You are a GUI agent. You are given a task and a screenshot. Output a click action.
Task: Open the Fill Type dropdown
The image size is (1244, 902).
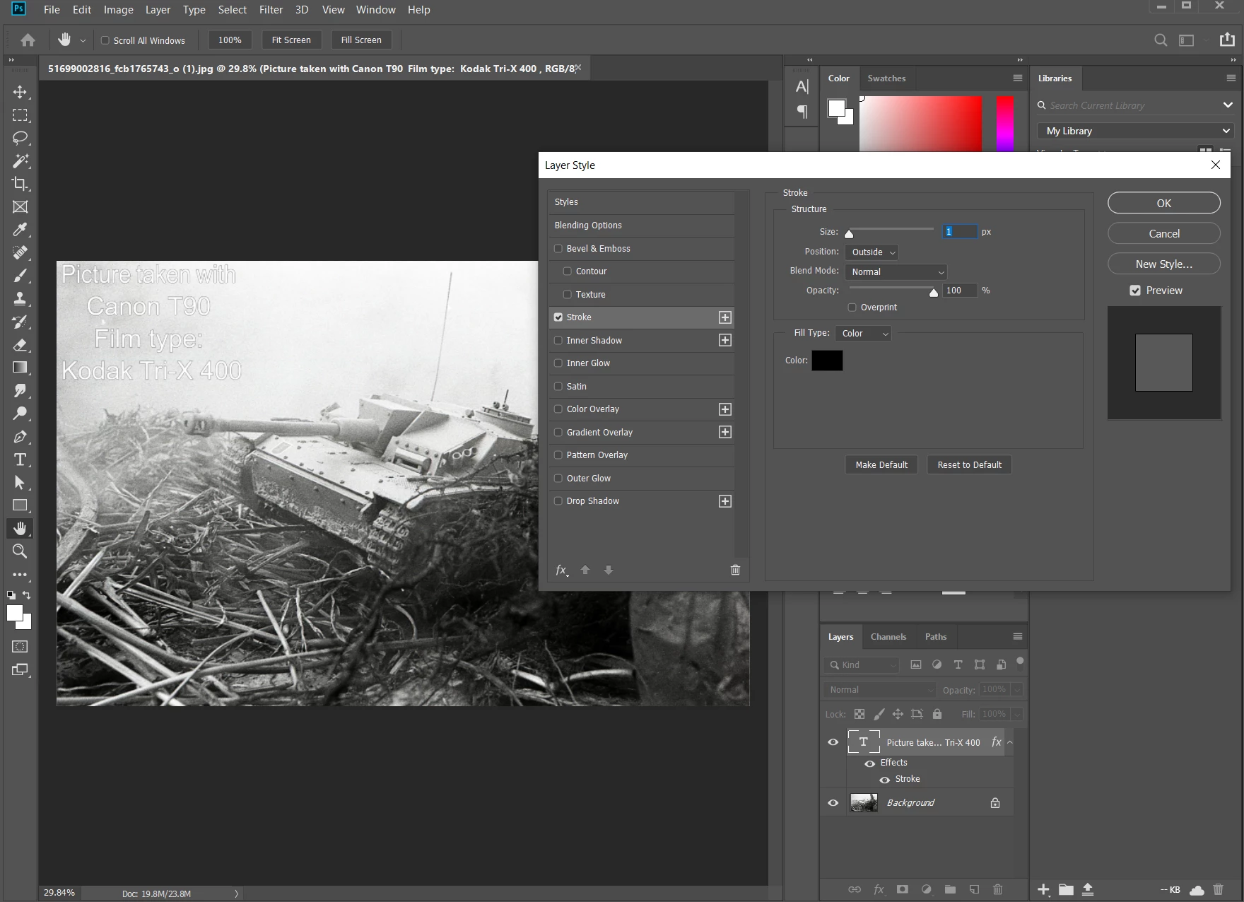863,334
